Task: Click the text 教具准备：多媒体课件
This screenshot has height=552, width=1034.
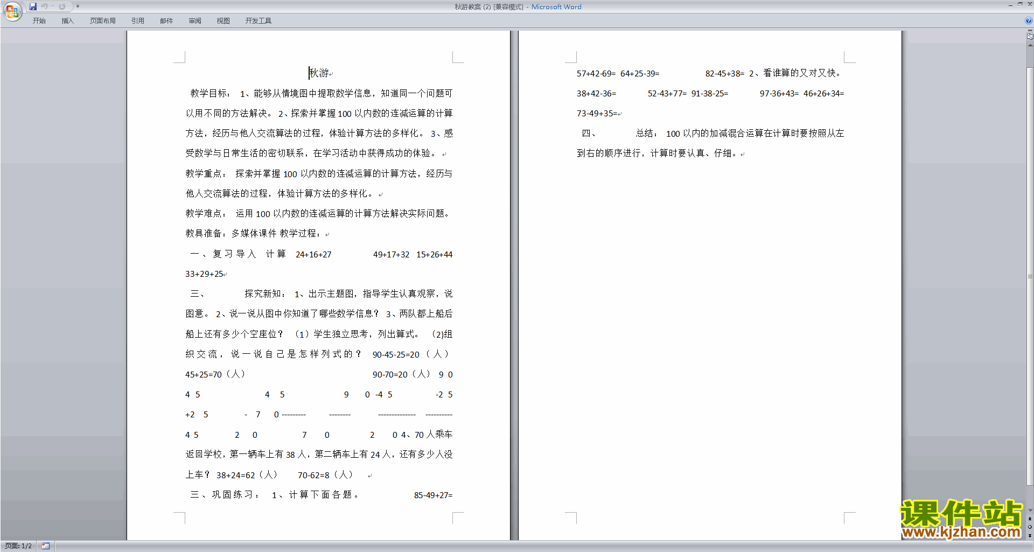Action: pyautogui.click(x=231, y=233)
